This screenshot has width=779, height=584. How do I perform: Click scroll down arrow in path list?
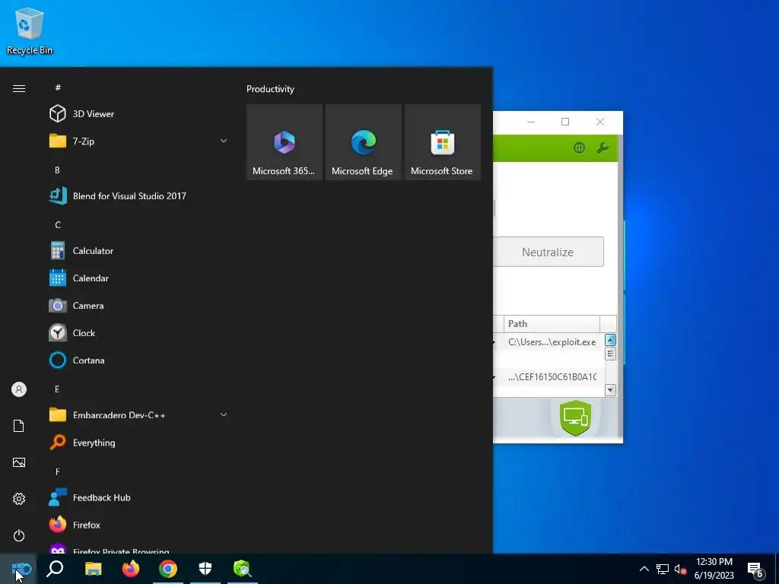tap(611, 390)
